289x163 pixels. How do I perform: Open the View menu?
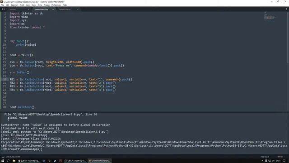(x=28, y=5)
